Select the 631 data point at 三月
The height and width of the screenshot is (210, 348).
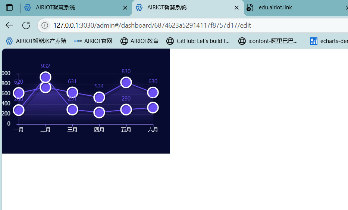point(72,92)
